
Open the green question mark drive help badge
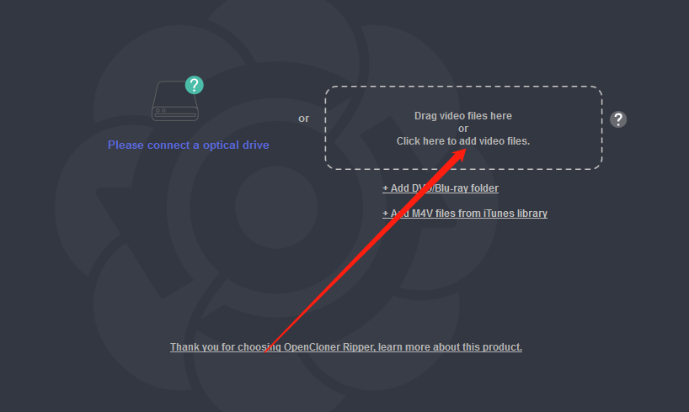click(x=195, y=85)
